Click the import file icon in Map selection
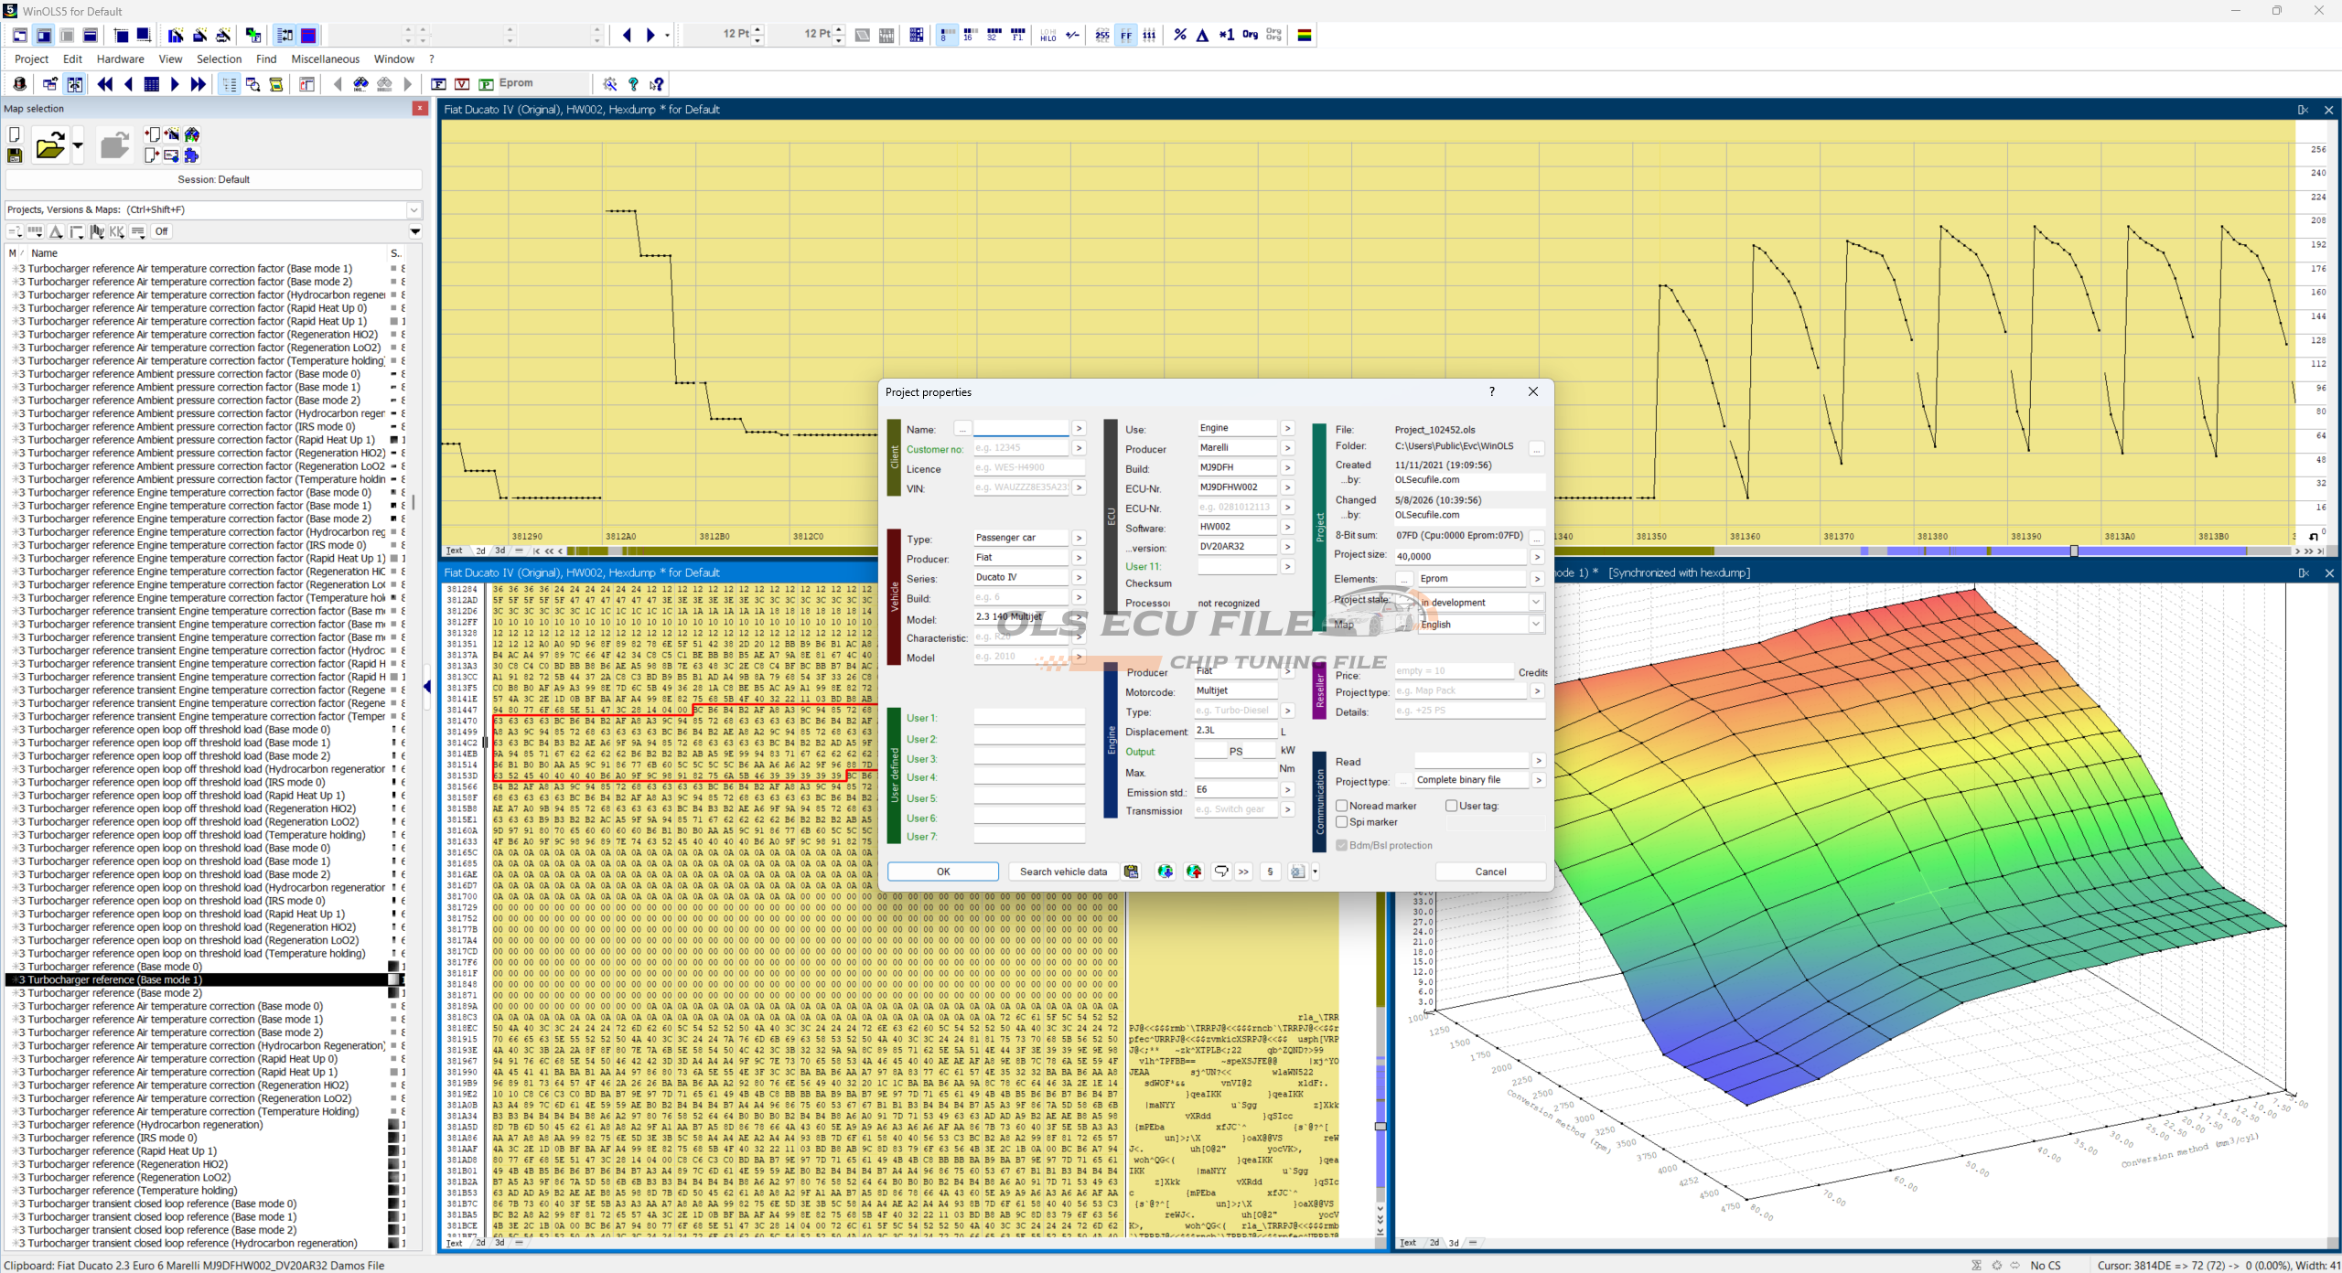This screenshot has width=2342, height=1273. click(x=152, y=134)
